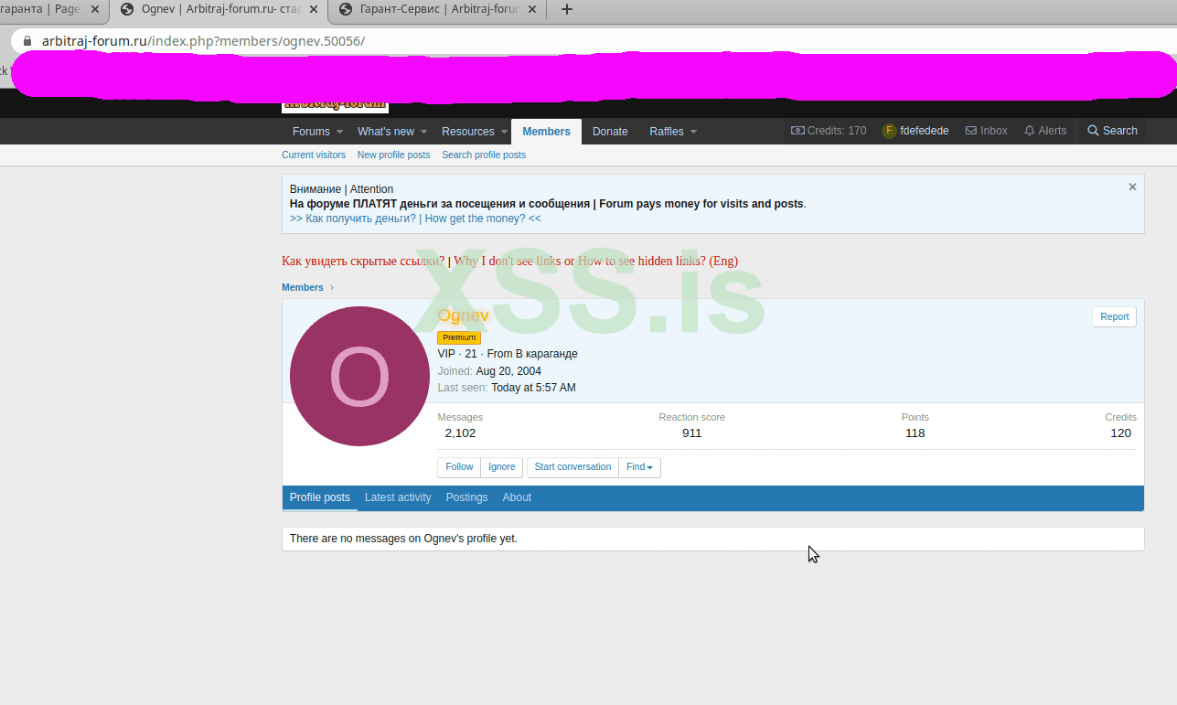Expand the Forums dropdown arrow
The height and width of the screenshot is (705, 1177).
coord(339,132)
